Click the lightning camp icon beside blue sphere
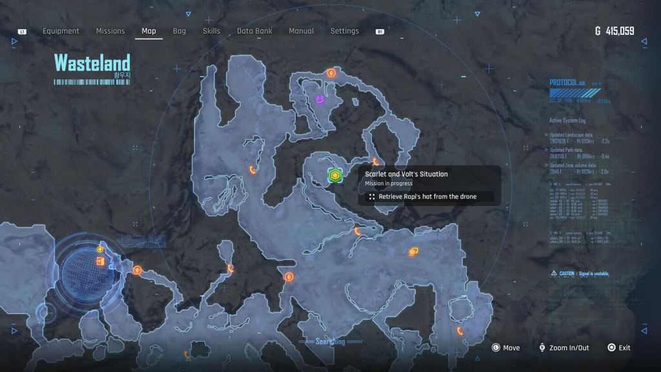This screenshot has height=372, width=661. [137, 270]
